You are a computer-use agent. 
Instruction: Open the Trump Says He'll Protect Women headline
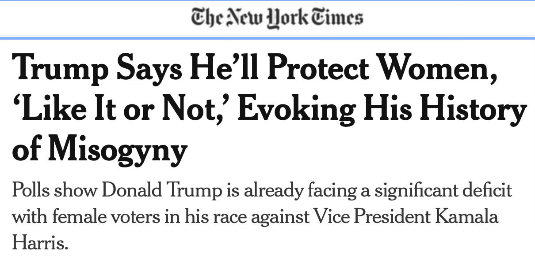click(x=269, y=109)
